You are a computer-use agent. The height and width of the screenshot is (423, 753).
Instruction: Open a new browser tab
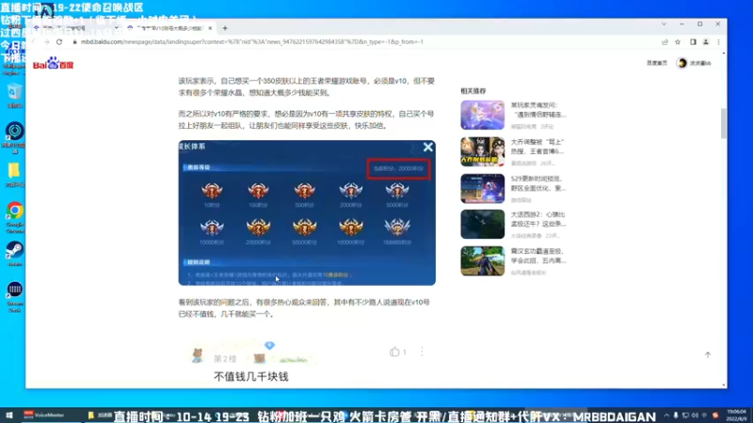[225, 28]
